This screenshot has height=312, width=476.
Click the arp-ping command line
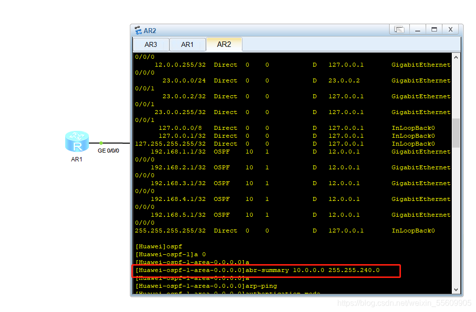(x=206, y=286)
